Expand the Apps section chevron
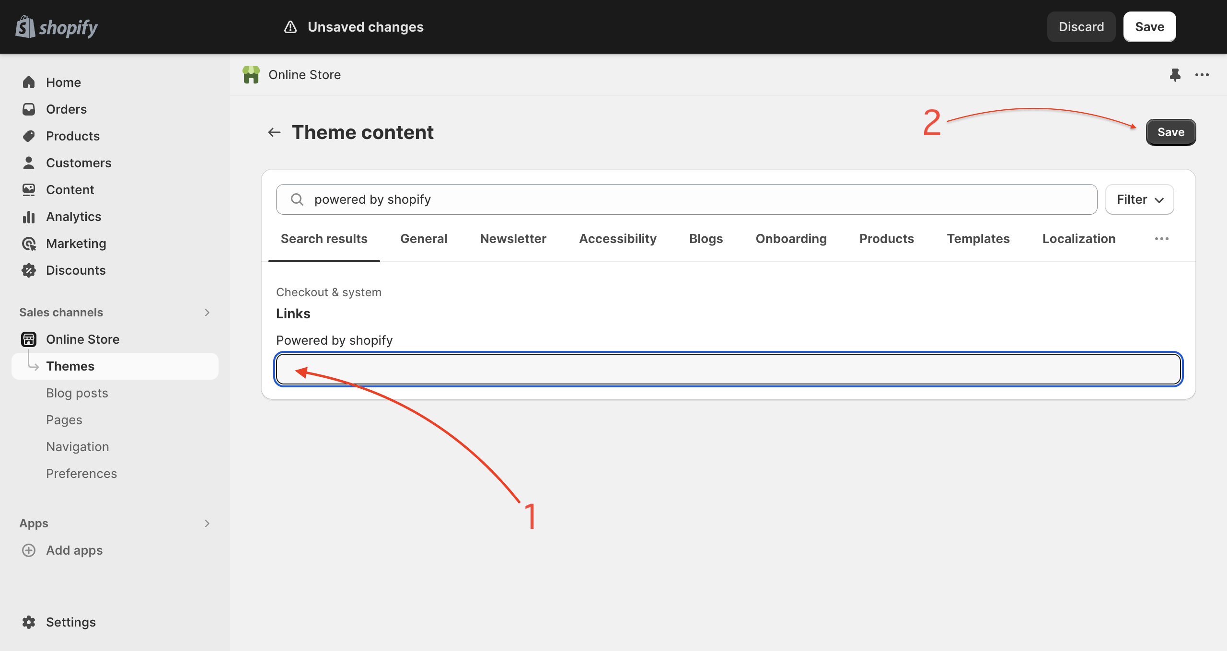Screen dimensions: 1227x651 [x=207, y=523]
